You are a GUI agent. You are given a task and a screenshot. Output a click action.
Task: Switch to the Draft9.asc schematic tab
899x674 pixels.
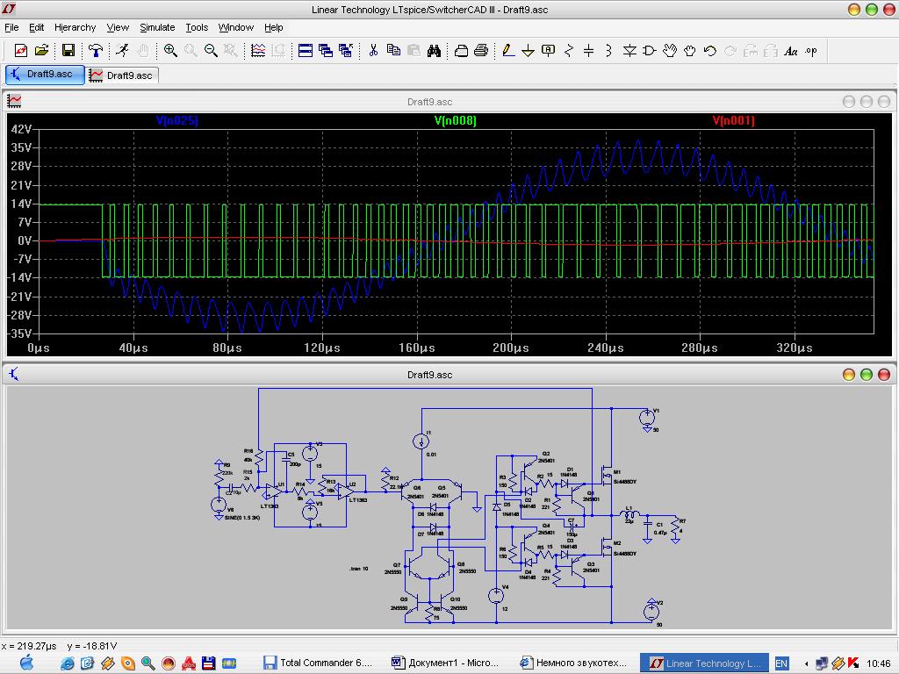pos(45,75)
